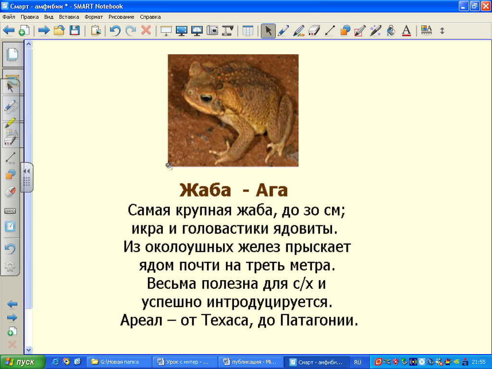This screenshot has width=492, height=369.
Task: Click the Undo arrow in top toolbar
Action: [x=115, y=30]
